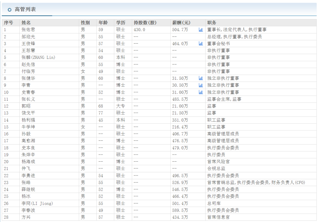
Task: Select the name 仲飞
Action: (26, 168)
